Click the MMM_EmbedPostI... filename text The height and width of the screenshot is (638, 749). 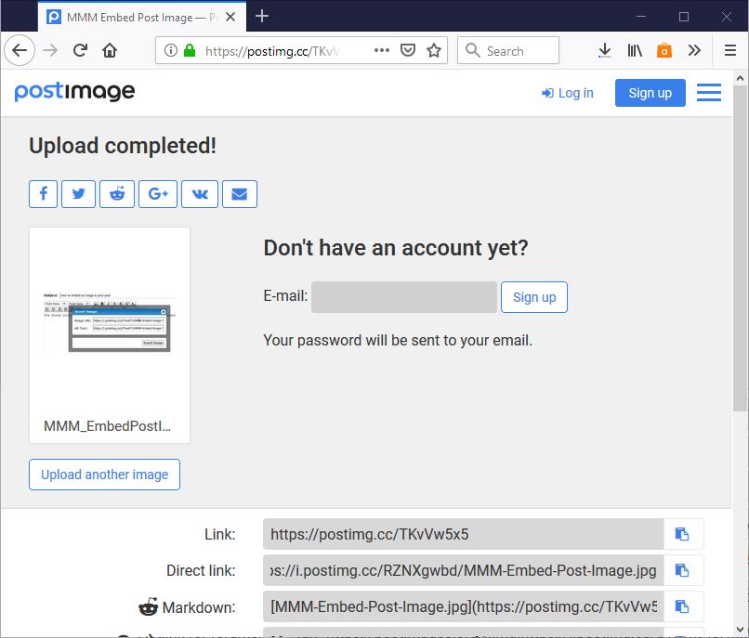107,425
